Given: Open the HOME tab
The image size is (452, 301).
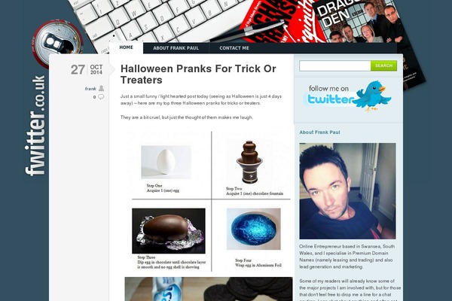Looking at the screenshot, I should [127, 48].
